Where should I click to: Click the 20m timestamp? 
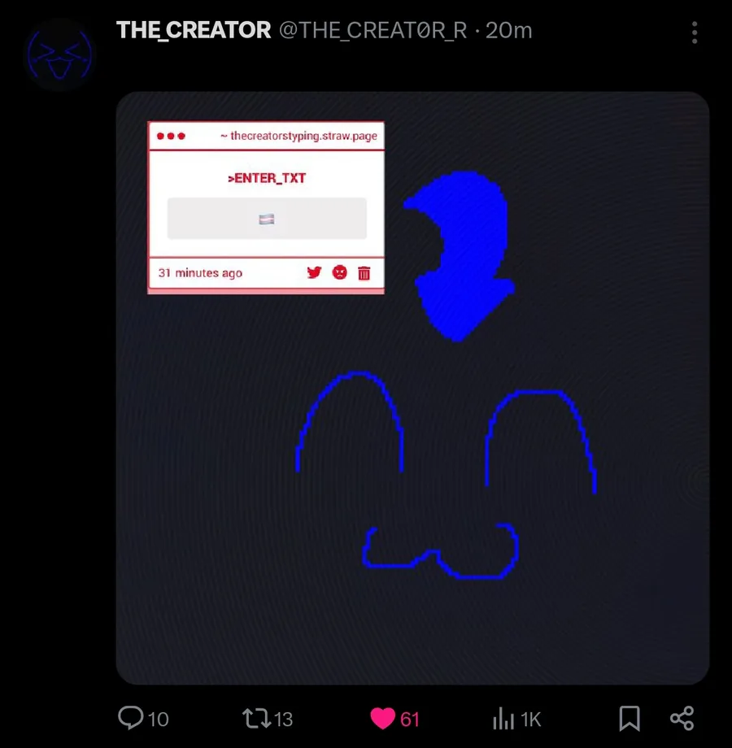click(x=508, y=31)
